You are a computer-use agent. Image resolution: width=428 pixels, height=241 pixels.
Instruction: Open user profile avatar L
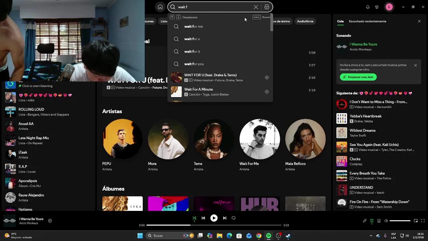click(389, 7)
